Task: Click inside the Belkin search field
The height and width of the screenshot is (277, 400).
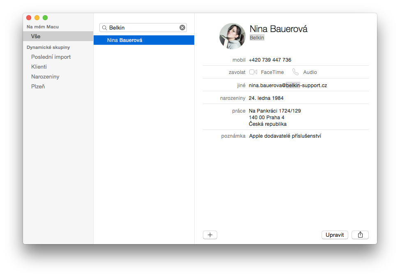Action: click(143, 28)
